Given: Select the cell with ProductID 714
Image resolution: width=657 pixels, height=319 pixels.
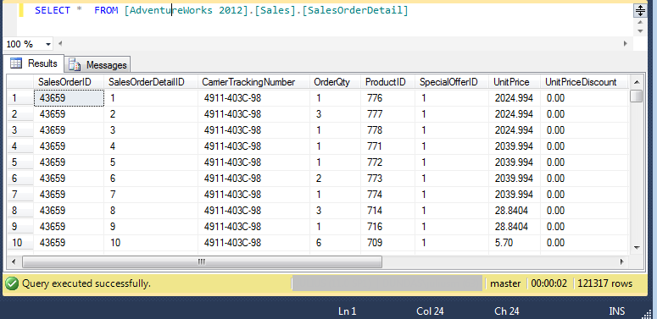Looking at the screenshot, I should click(x=387, y=211).
